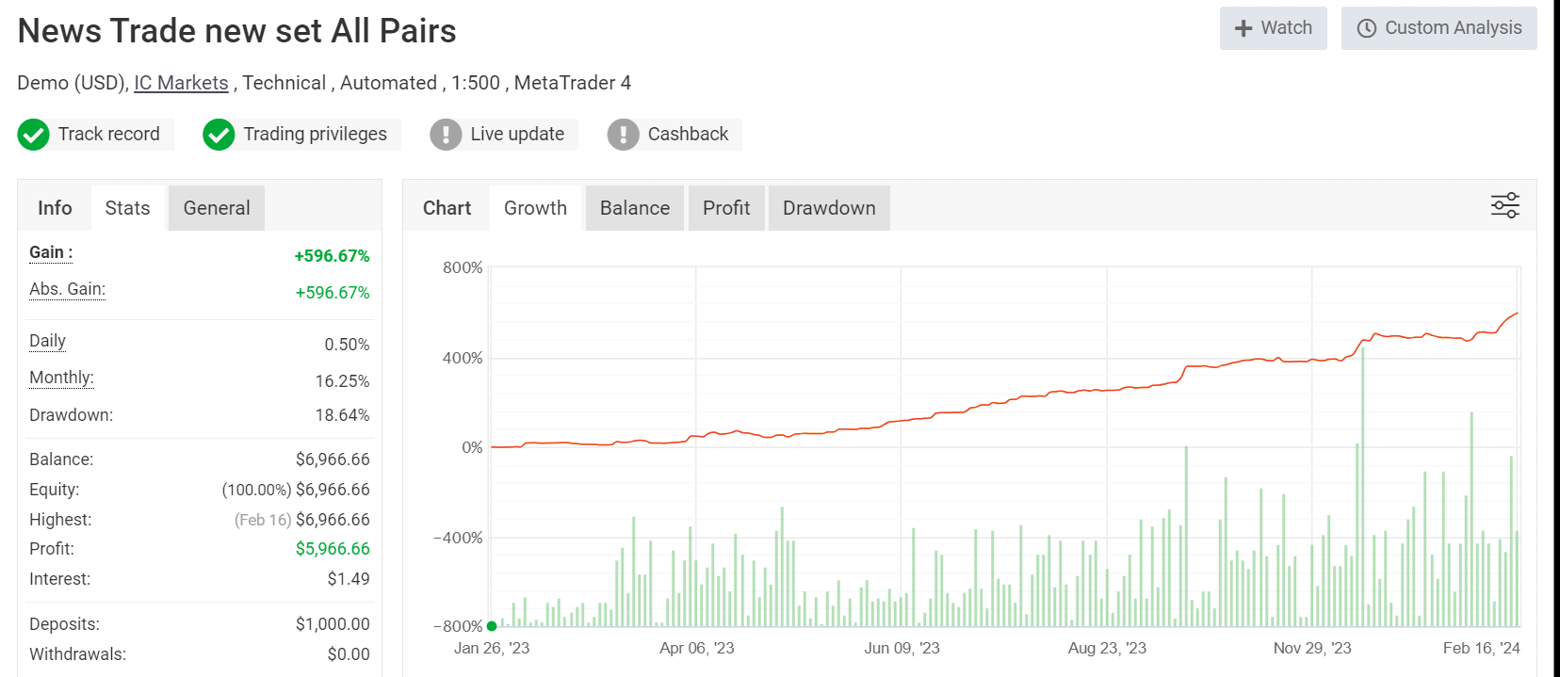The width and height of the screenshot is (1560, 677).
Task: Switch to the Drawdown chart tab
Action: click(x=829, y=208)
